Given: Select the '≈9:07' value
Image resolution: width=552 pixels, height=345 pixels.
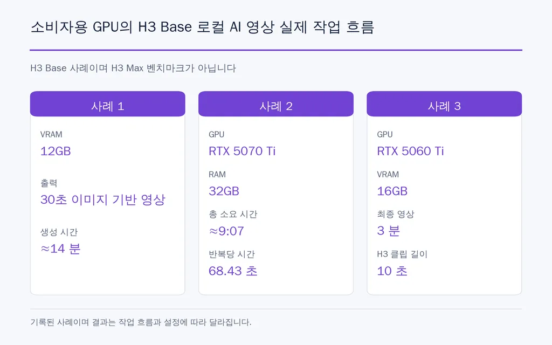Looking at the screenshot, I should [226, 231].
